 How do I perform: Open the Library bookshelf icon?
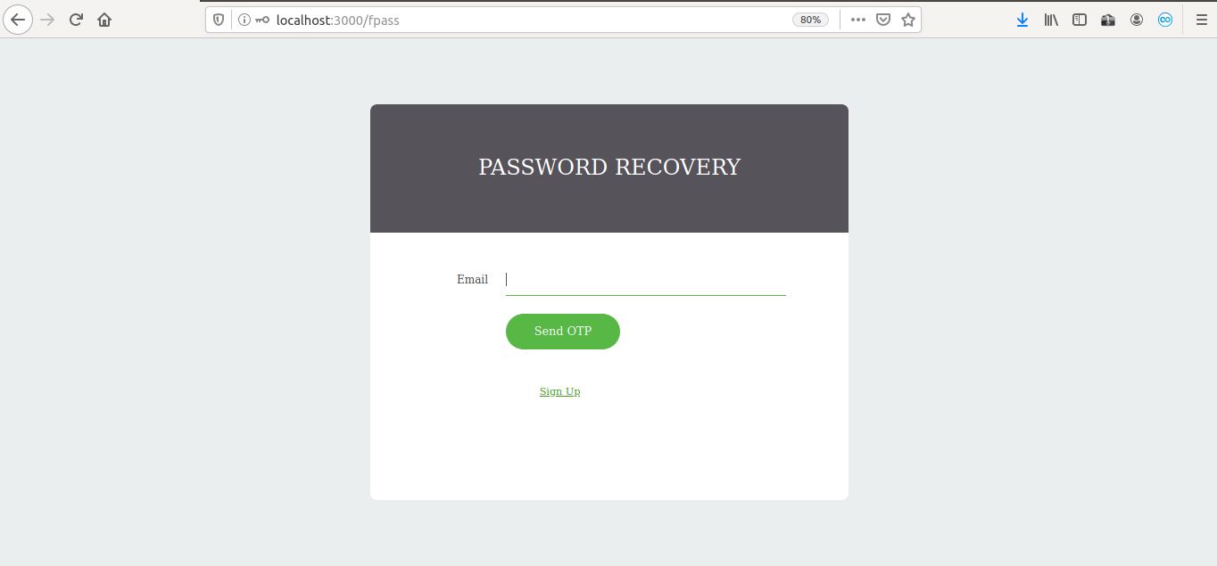pos(1051,20)
